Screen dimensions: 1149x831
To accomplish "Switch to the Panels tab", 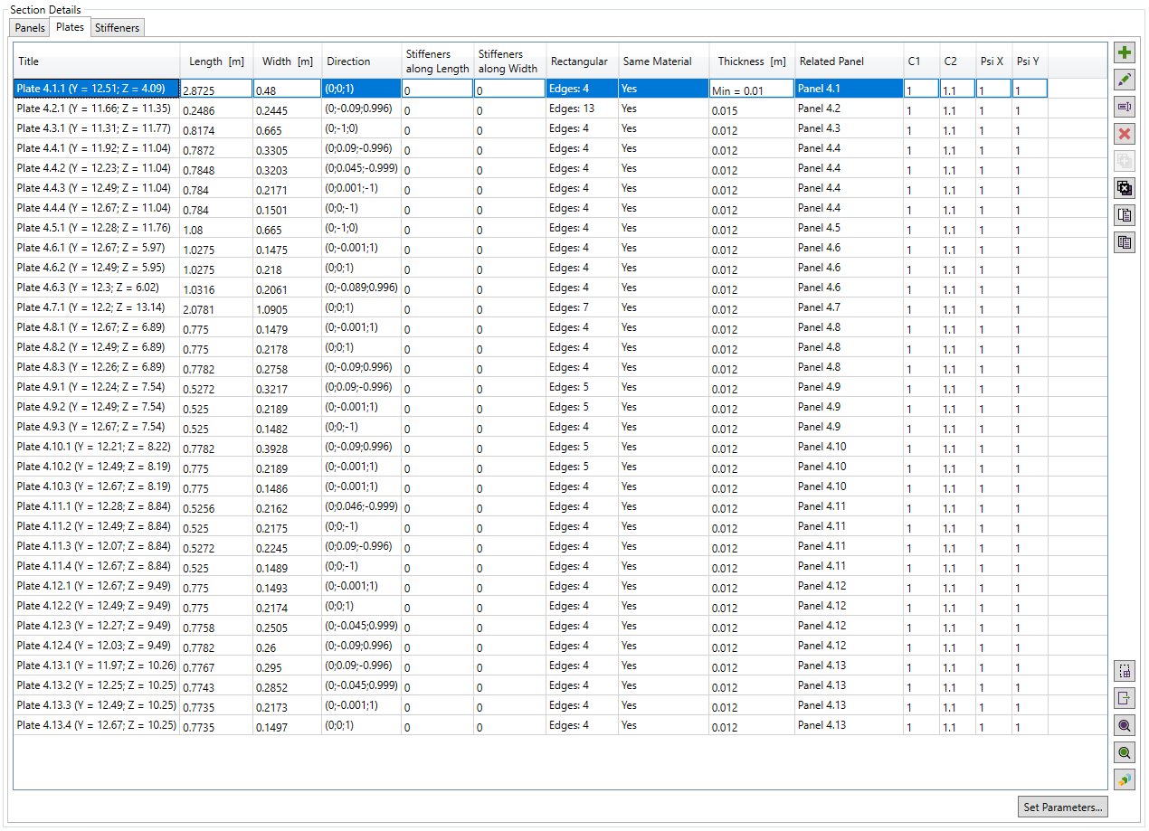I will [30, 28].
